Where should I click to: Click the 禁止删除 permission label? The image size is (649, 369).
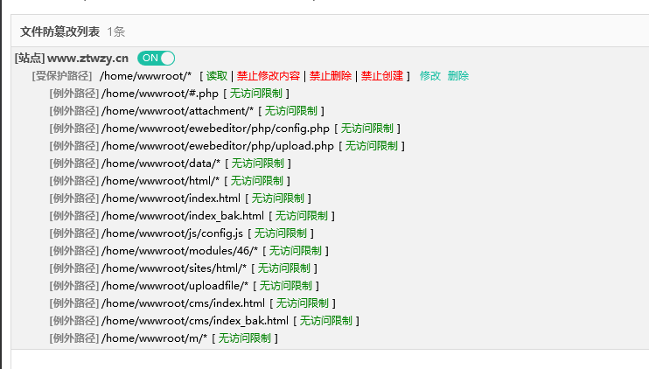[x=331, y=76]
